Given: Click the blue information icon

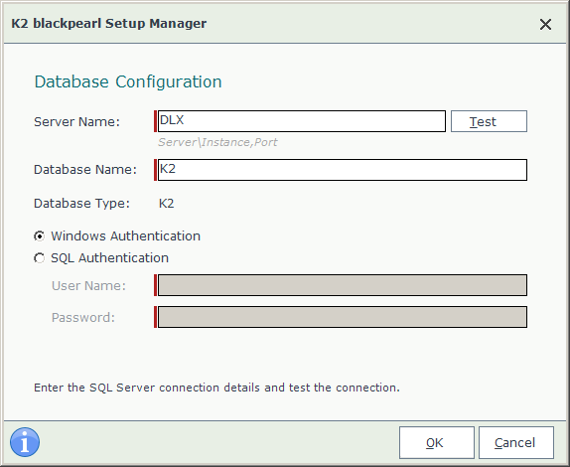Looking at the screenshot, I should [x=25, y=442].
